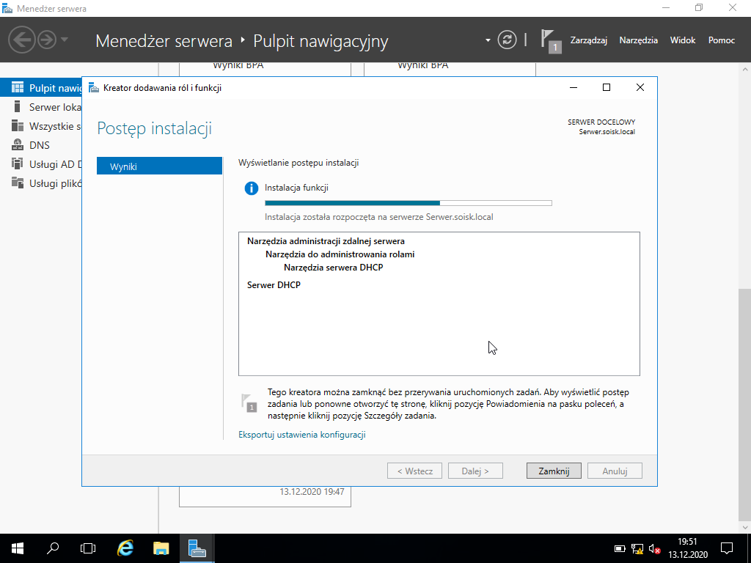Open the navigation history dropdown arrow
Screen dimensions: 751x563
pyautogui.click(x=65, y=40)
